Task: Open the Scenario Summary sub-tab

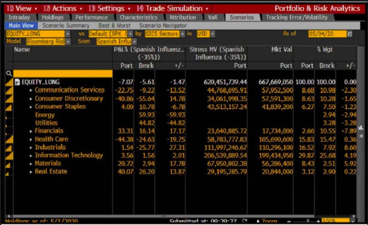Action: 66,26
